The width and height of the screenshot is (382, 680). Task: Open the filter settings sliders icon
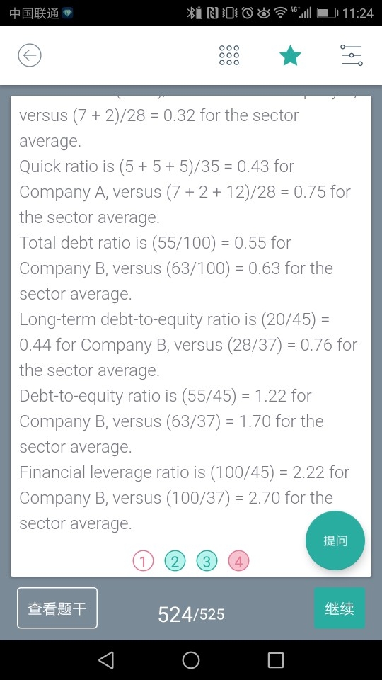352,55
